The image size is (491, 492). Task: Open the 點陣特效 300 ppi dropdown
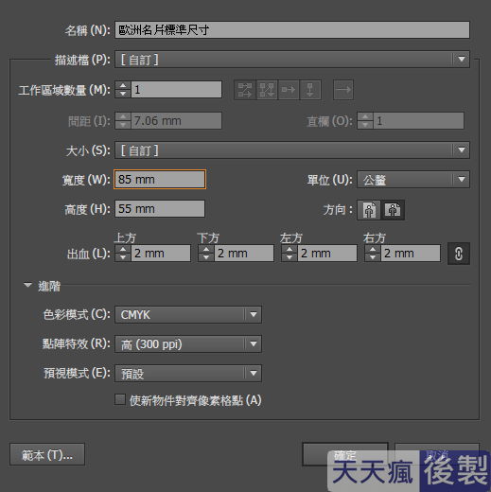point(188,343)
